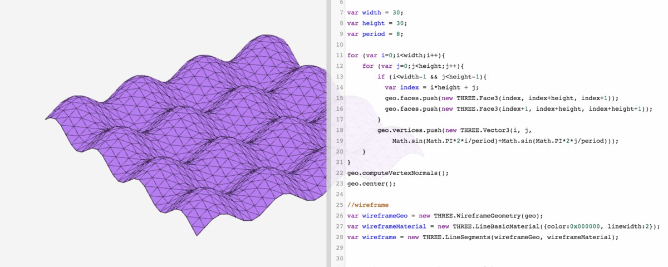
Task: Click line number 18 in the gutter
Action: [x=339, y=130]
